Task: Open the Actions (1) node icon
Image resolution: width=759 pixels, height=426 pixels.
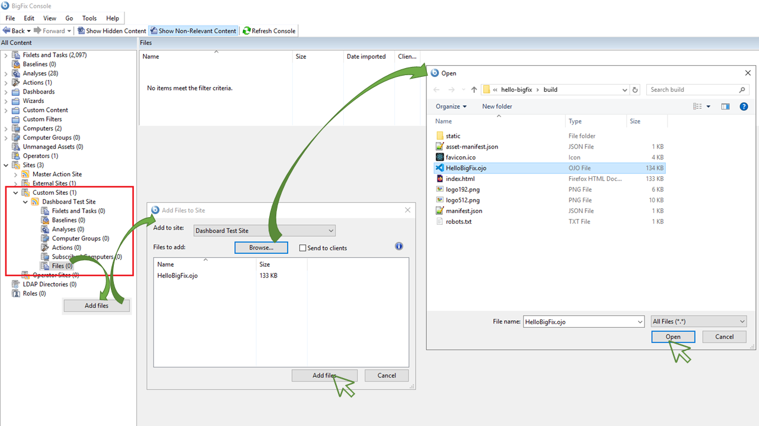Action: click(16, 82)
